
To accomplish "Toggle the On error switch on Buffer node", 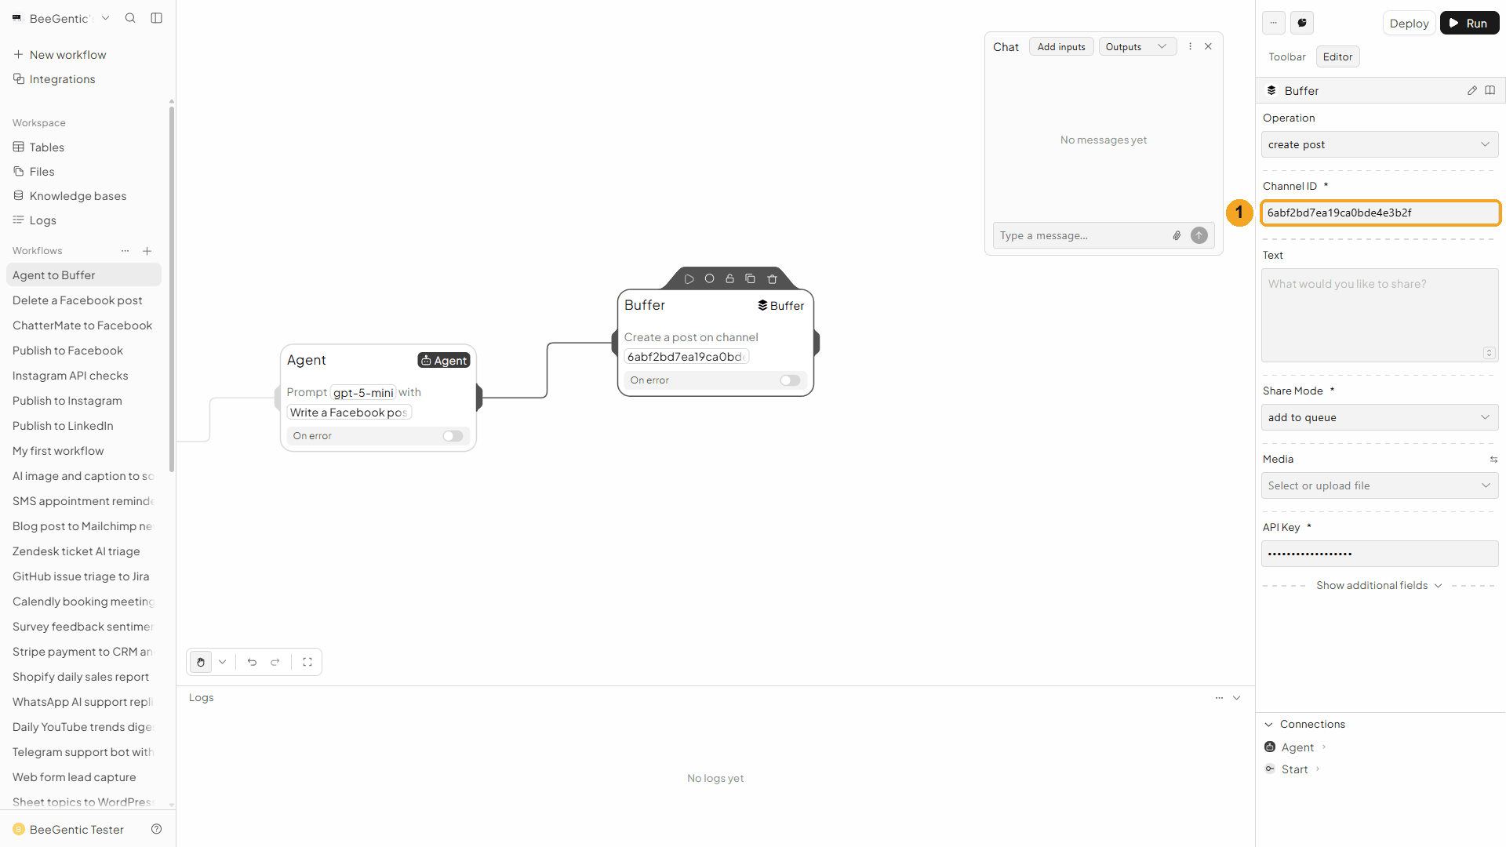I will (x=790, y=380).
